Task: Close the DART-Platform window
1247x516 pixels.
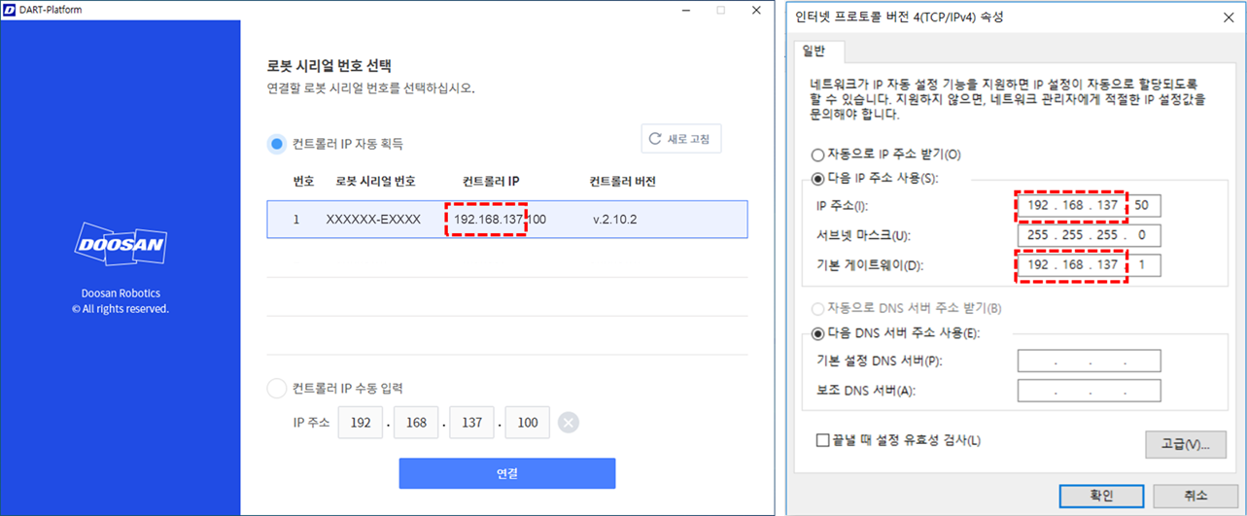Action: point(755,10)
